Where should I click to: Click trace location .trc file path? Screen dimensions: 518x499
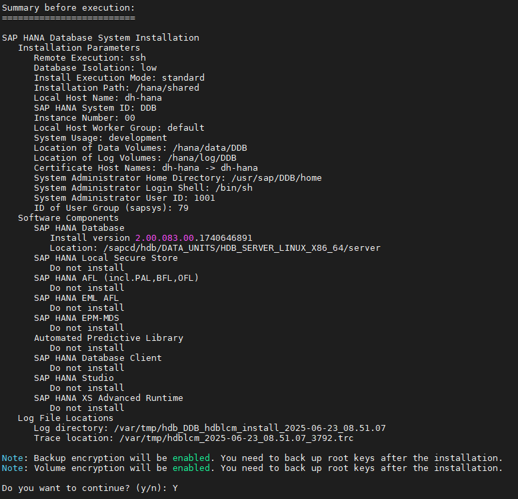click(236, 438)
